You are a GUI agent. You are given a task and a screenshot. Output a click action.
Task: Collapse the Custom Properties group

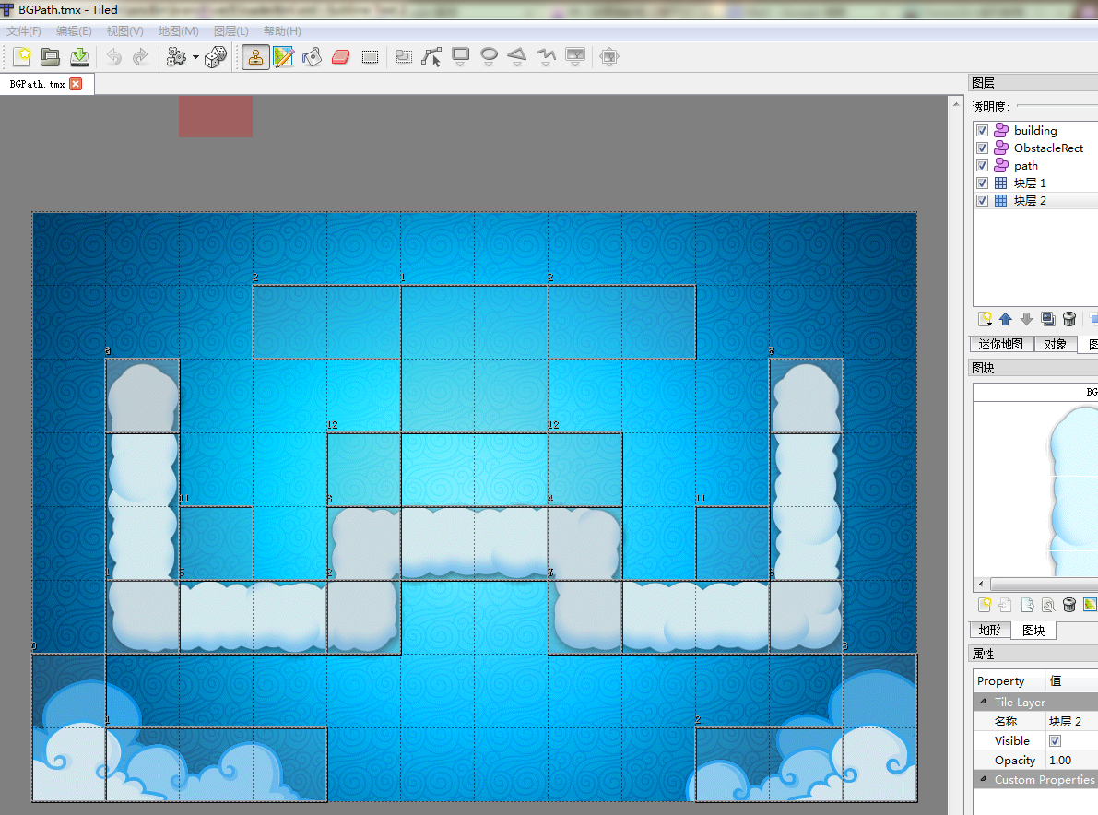[x=983, y=780]
